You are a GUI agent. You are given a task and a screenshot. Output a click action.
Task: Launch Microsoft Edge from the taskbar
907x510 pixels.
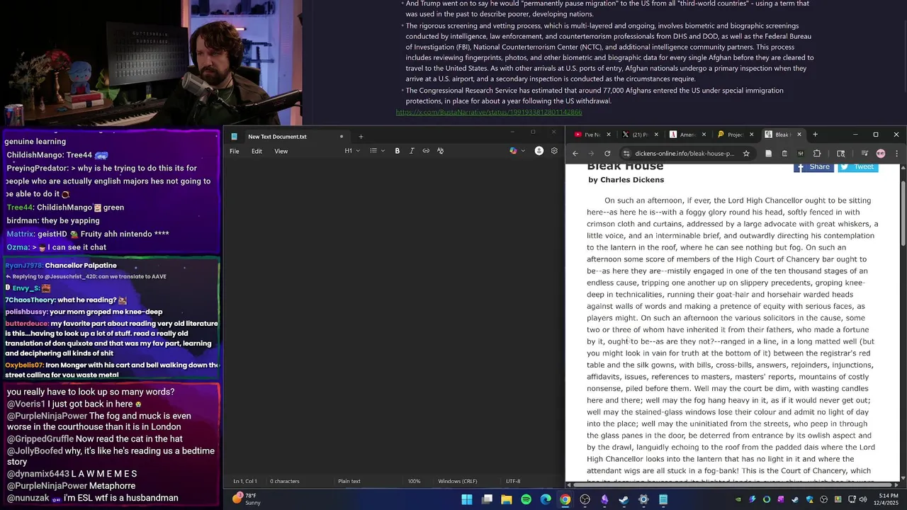tap(546, 499)
